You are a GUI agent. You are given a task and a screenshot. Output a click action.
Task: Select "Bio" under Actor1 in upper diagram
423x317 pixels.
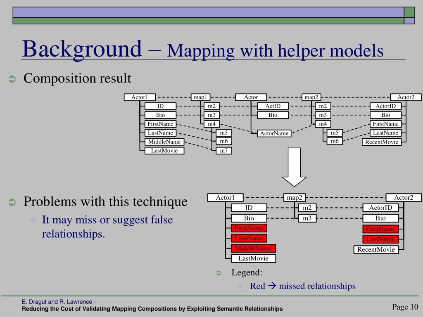click(x=161, y=115)
